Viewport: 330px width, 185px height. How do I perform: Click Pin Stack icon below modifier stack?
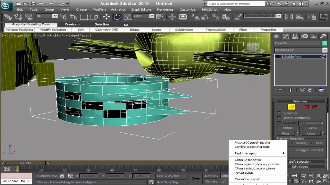coord(279,90)
